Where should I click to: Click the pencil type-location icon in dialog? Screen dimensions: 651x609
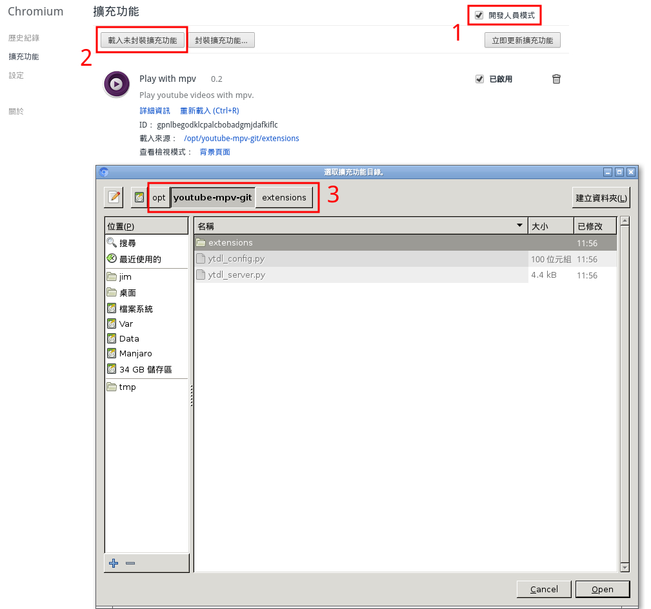(x=114, y=197)
